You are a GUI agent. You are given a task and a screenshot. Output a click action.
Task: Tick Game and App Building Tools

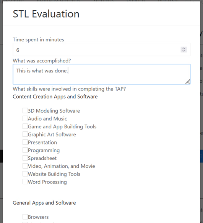click(x=25, y=126)
